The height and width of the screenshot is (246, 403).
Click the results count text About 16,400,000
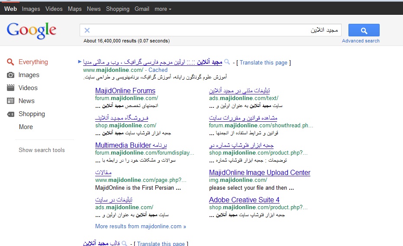tap(126, 41)
